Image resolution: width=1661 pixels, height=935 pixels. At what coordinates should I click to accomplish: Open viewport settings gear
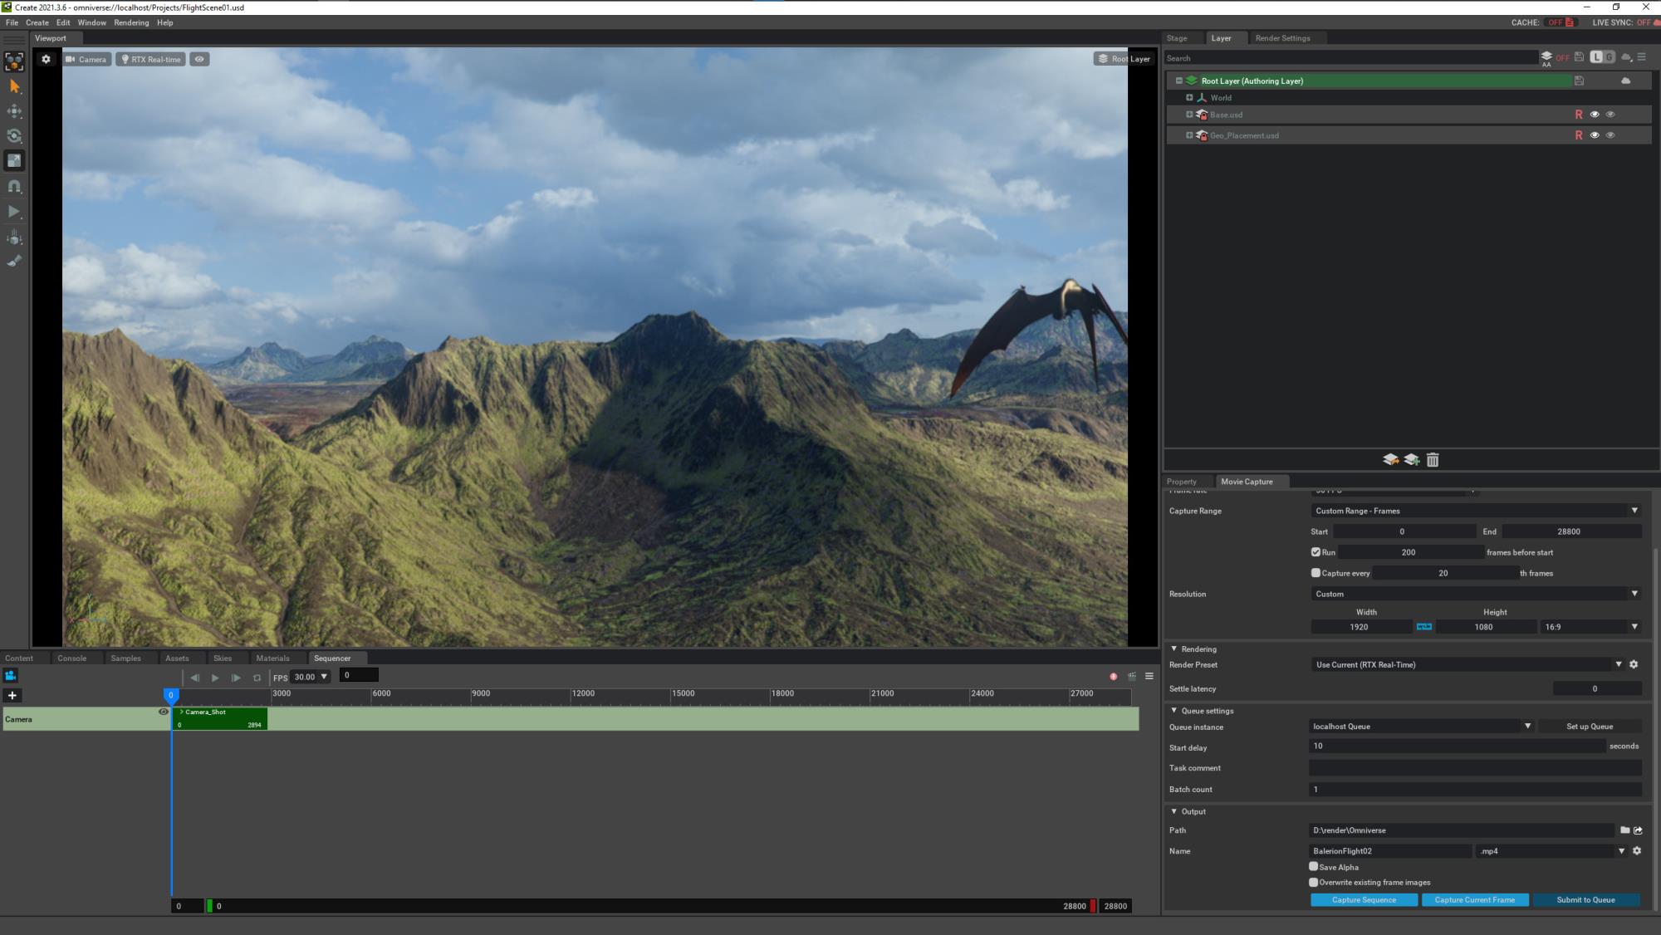coord(46,59)
